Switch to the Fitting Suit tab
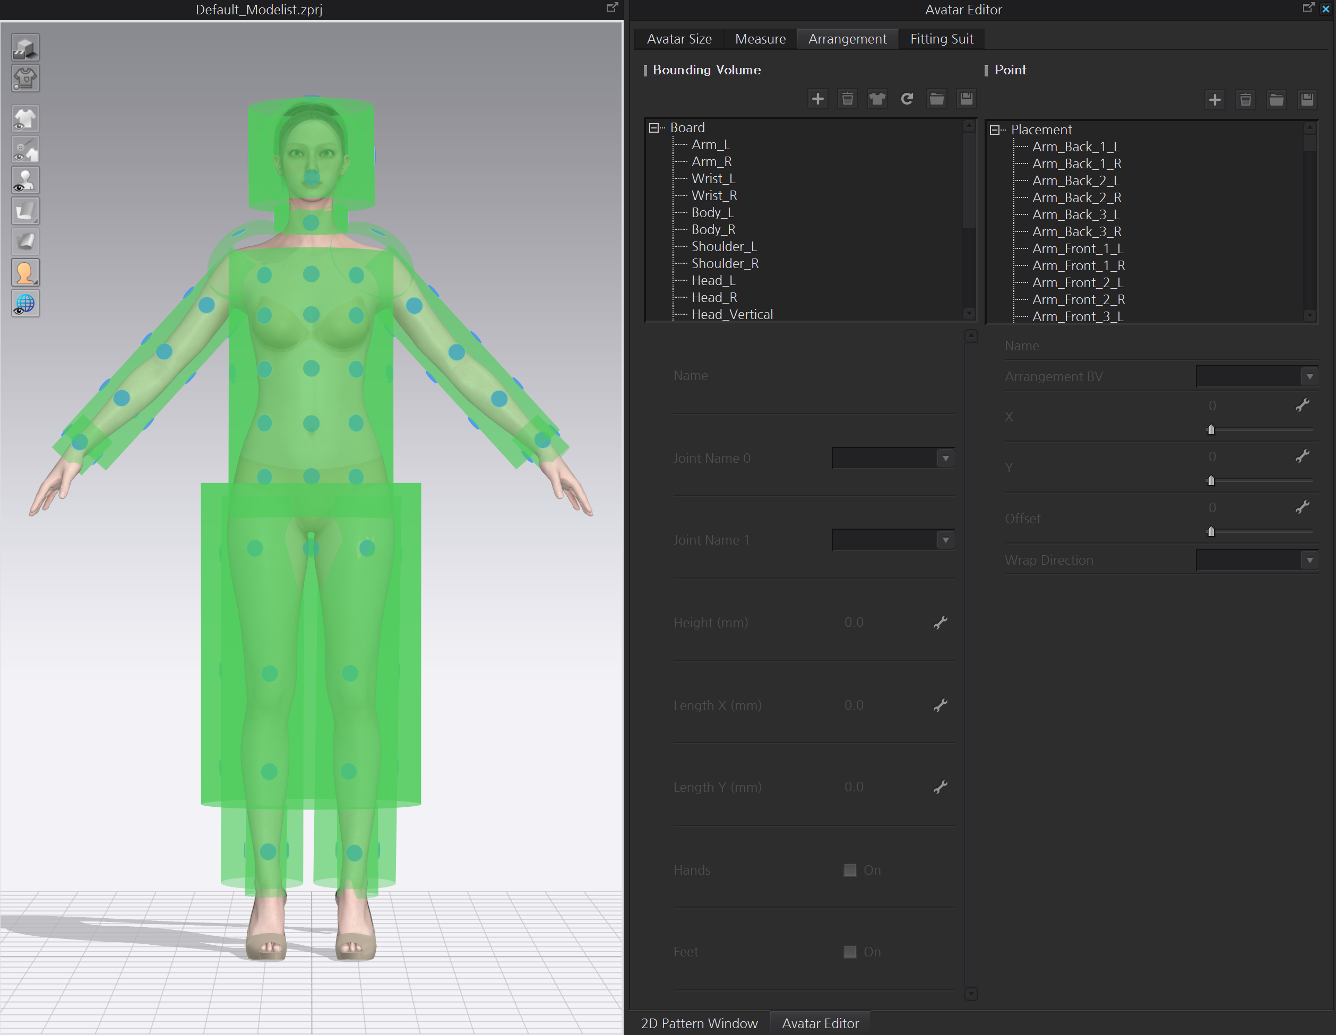The width and height of the screenshot is (1336, 1035). click(941, 39)
